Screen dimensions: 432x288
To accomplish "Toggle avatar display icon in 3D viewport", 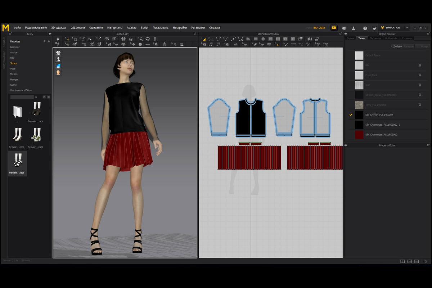I will (58, 59).
